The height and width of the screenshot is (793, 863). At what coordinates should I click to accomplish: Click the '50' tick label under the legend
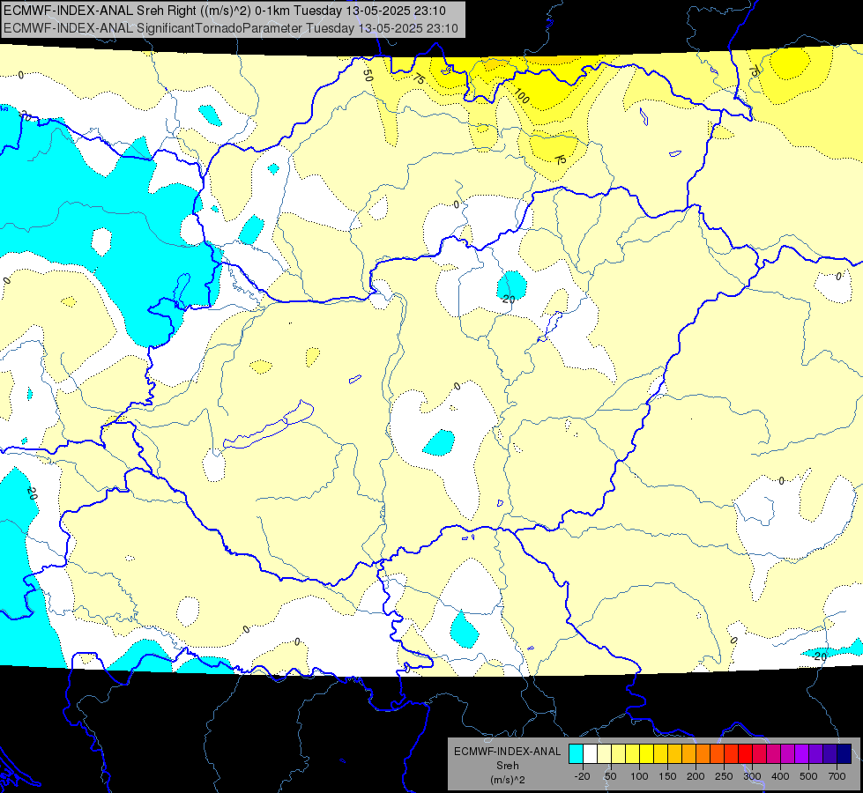(610, 776)
